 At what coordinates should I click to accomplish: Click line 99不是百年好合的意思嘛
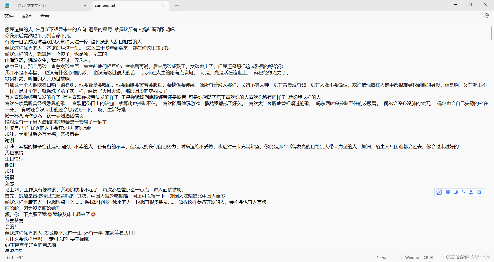click(x=31, y=245)
